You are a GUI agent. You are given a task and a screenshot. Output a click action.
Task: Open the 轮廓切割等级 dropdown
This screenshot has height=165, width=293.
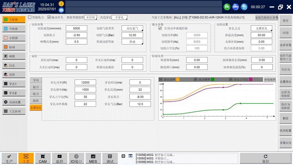click(133, 41)
